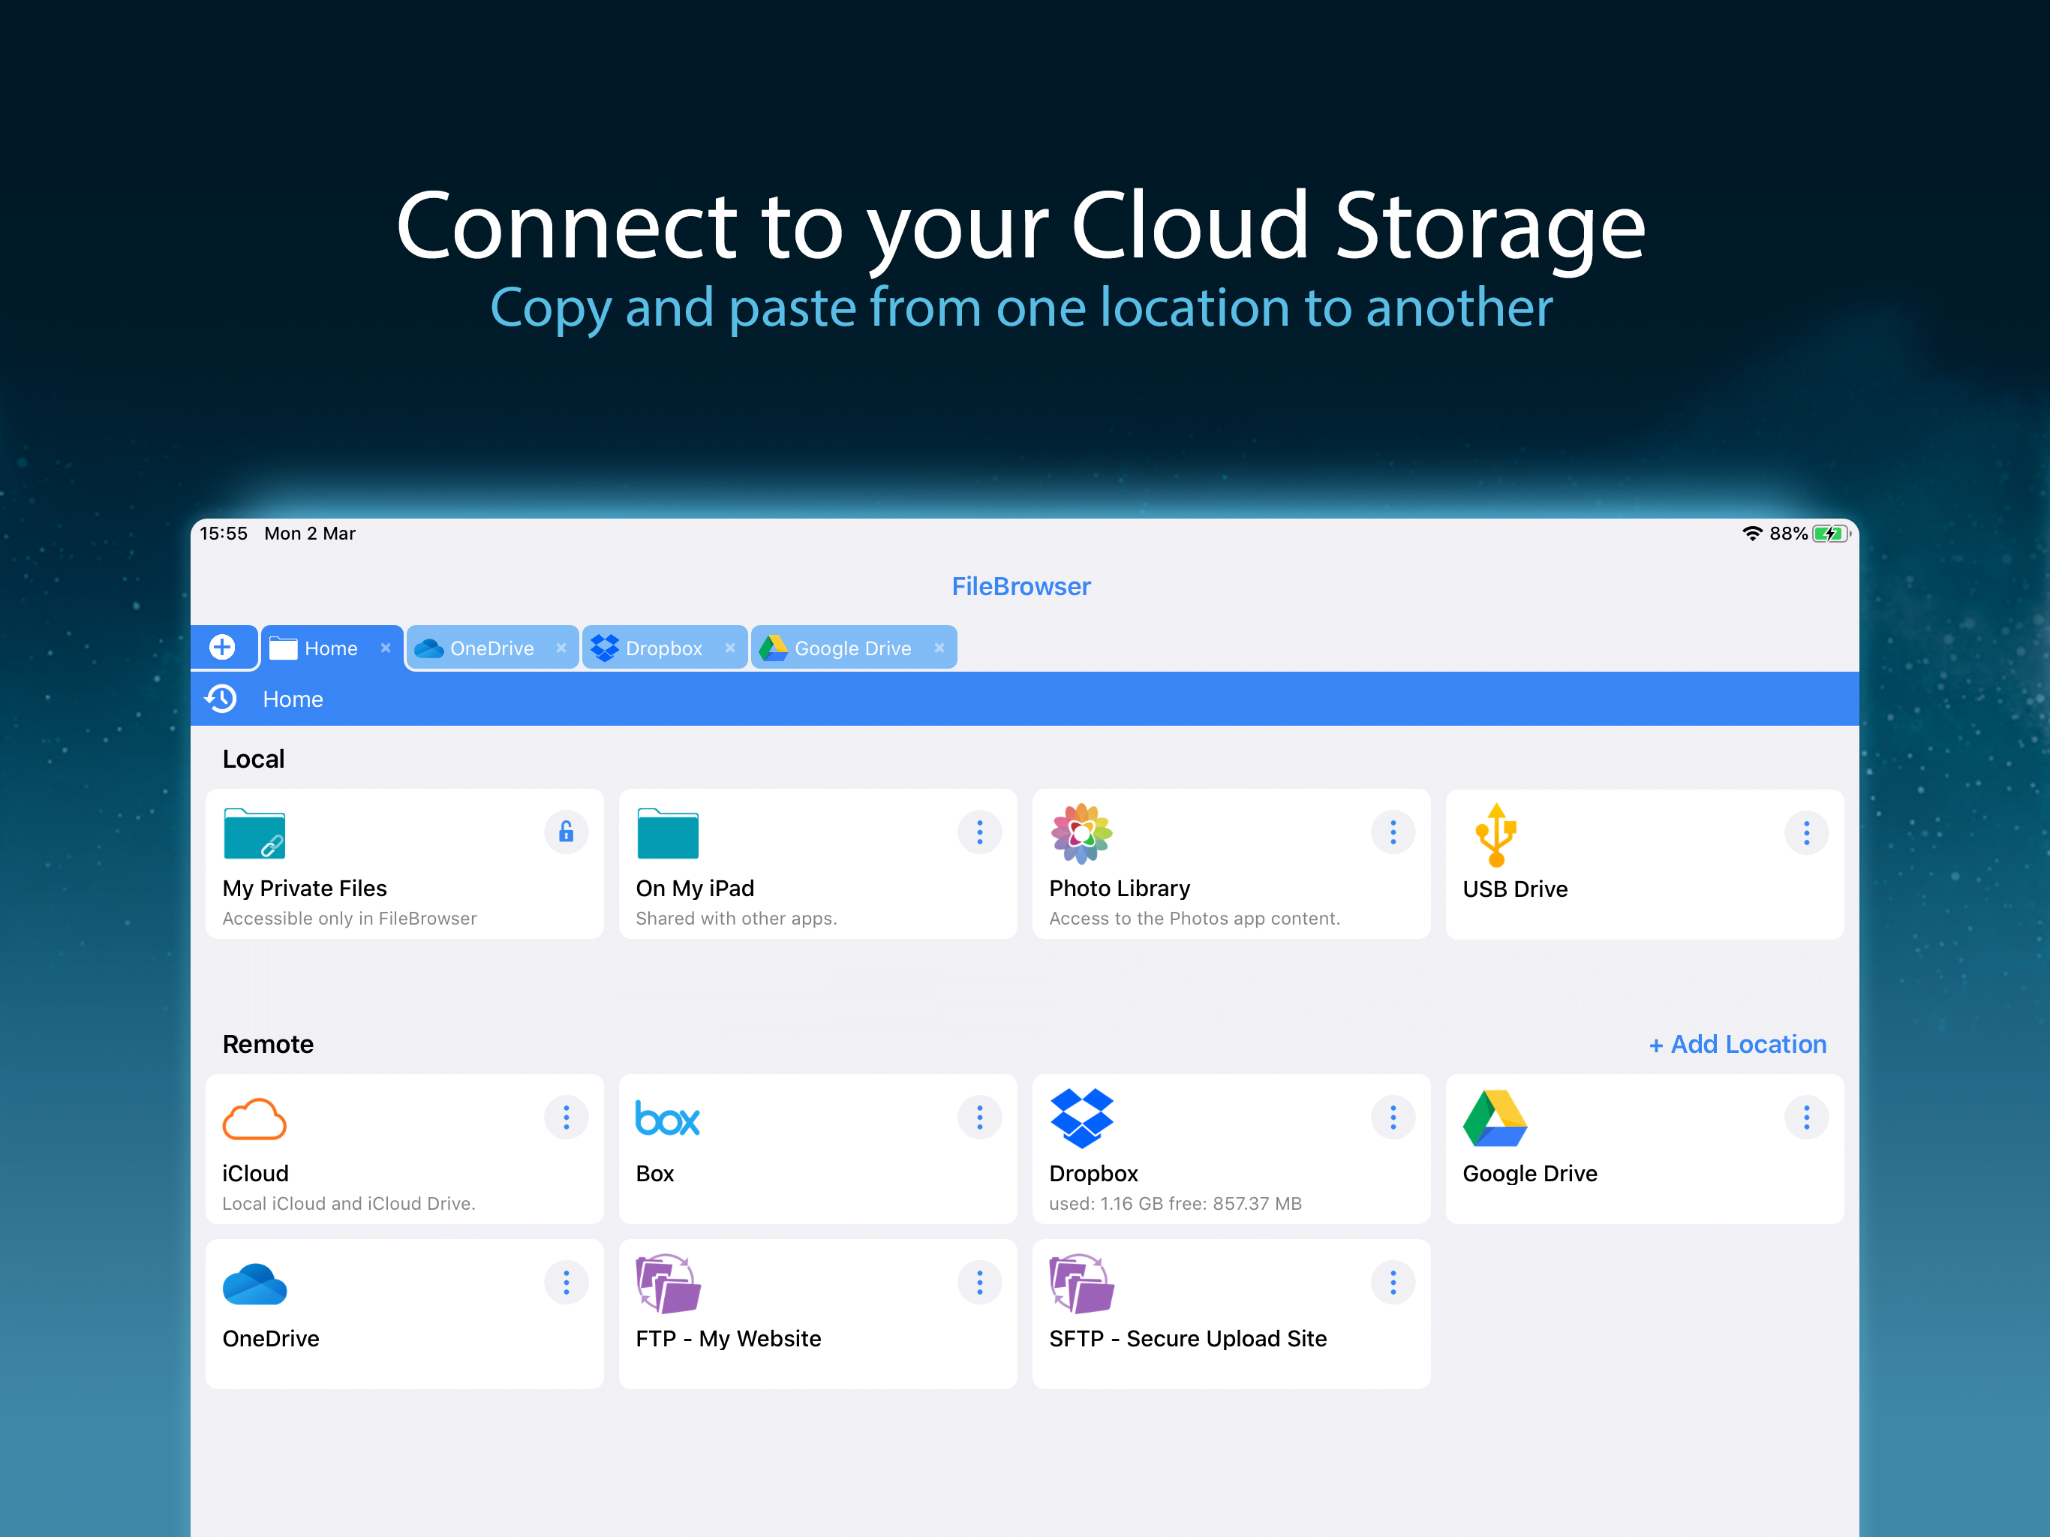Open the options menu for OneDrive card

(x=567, y=1282)
